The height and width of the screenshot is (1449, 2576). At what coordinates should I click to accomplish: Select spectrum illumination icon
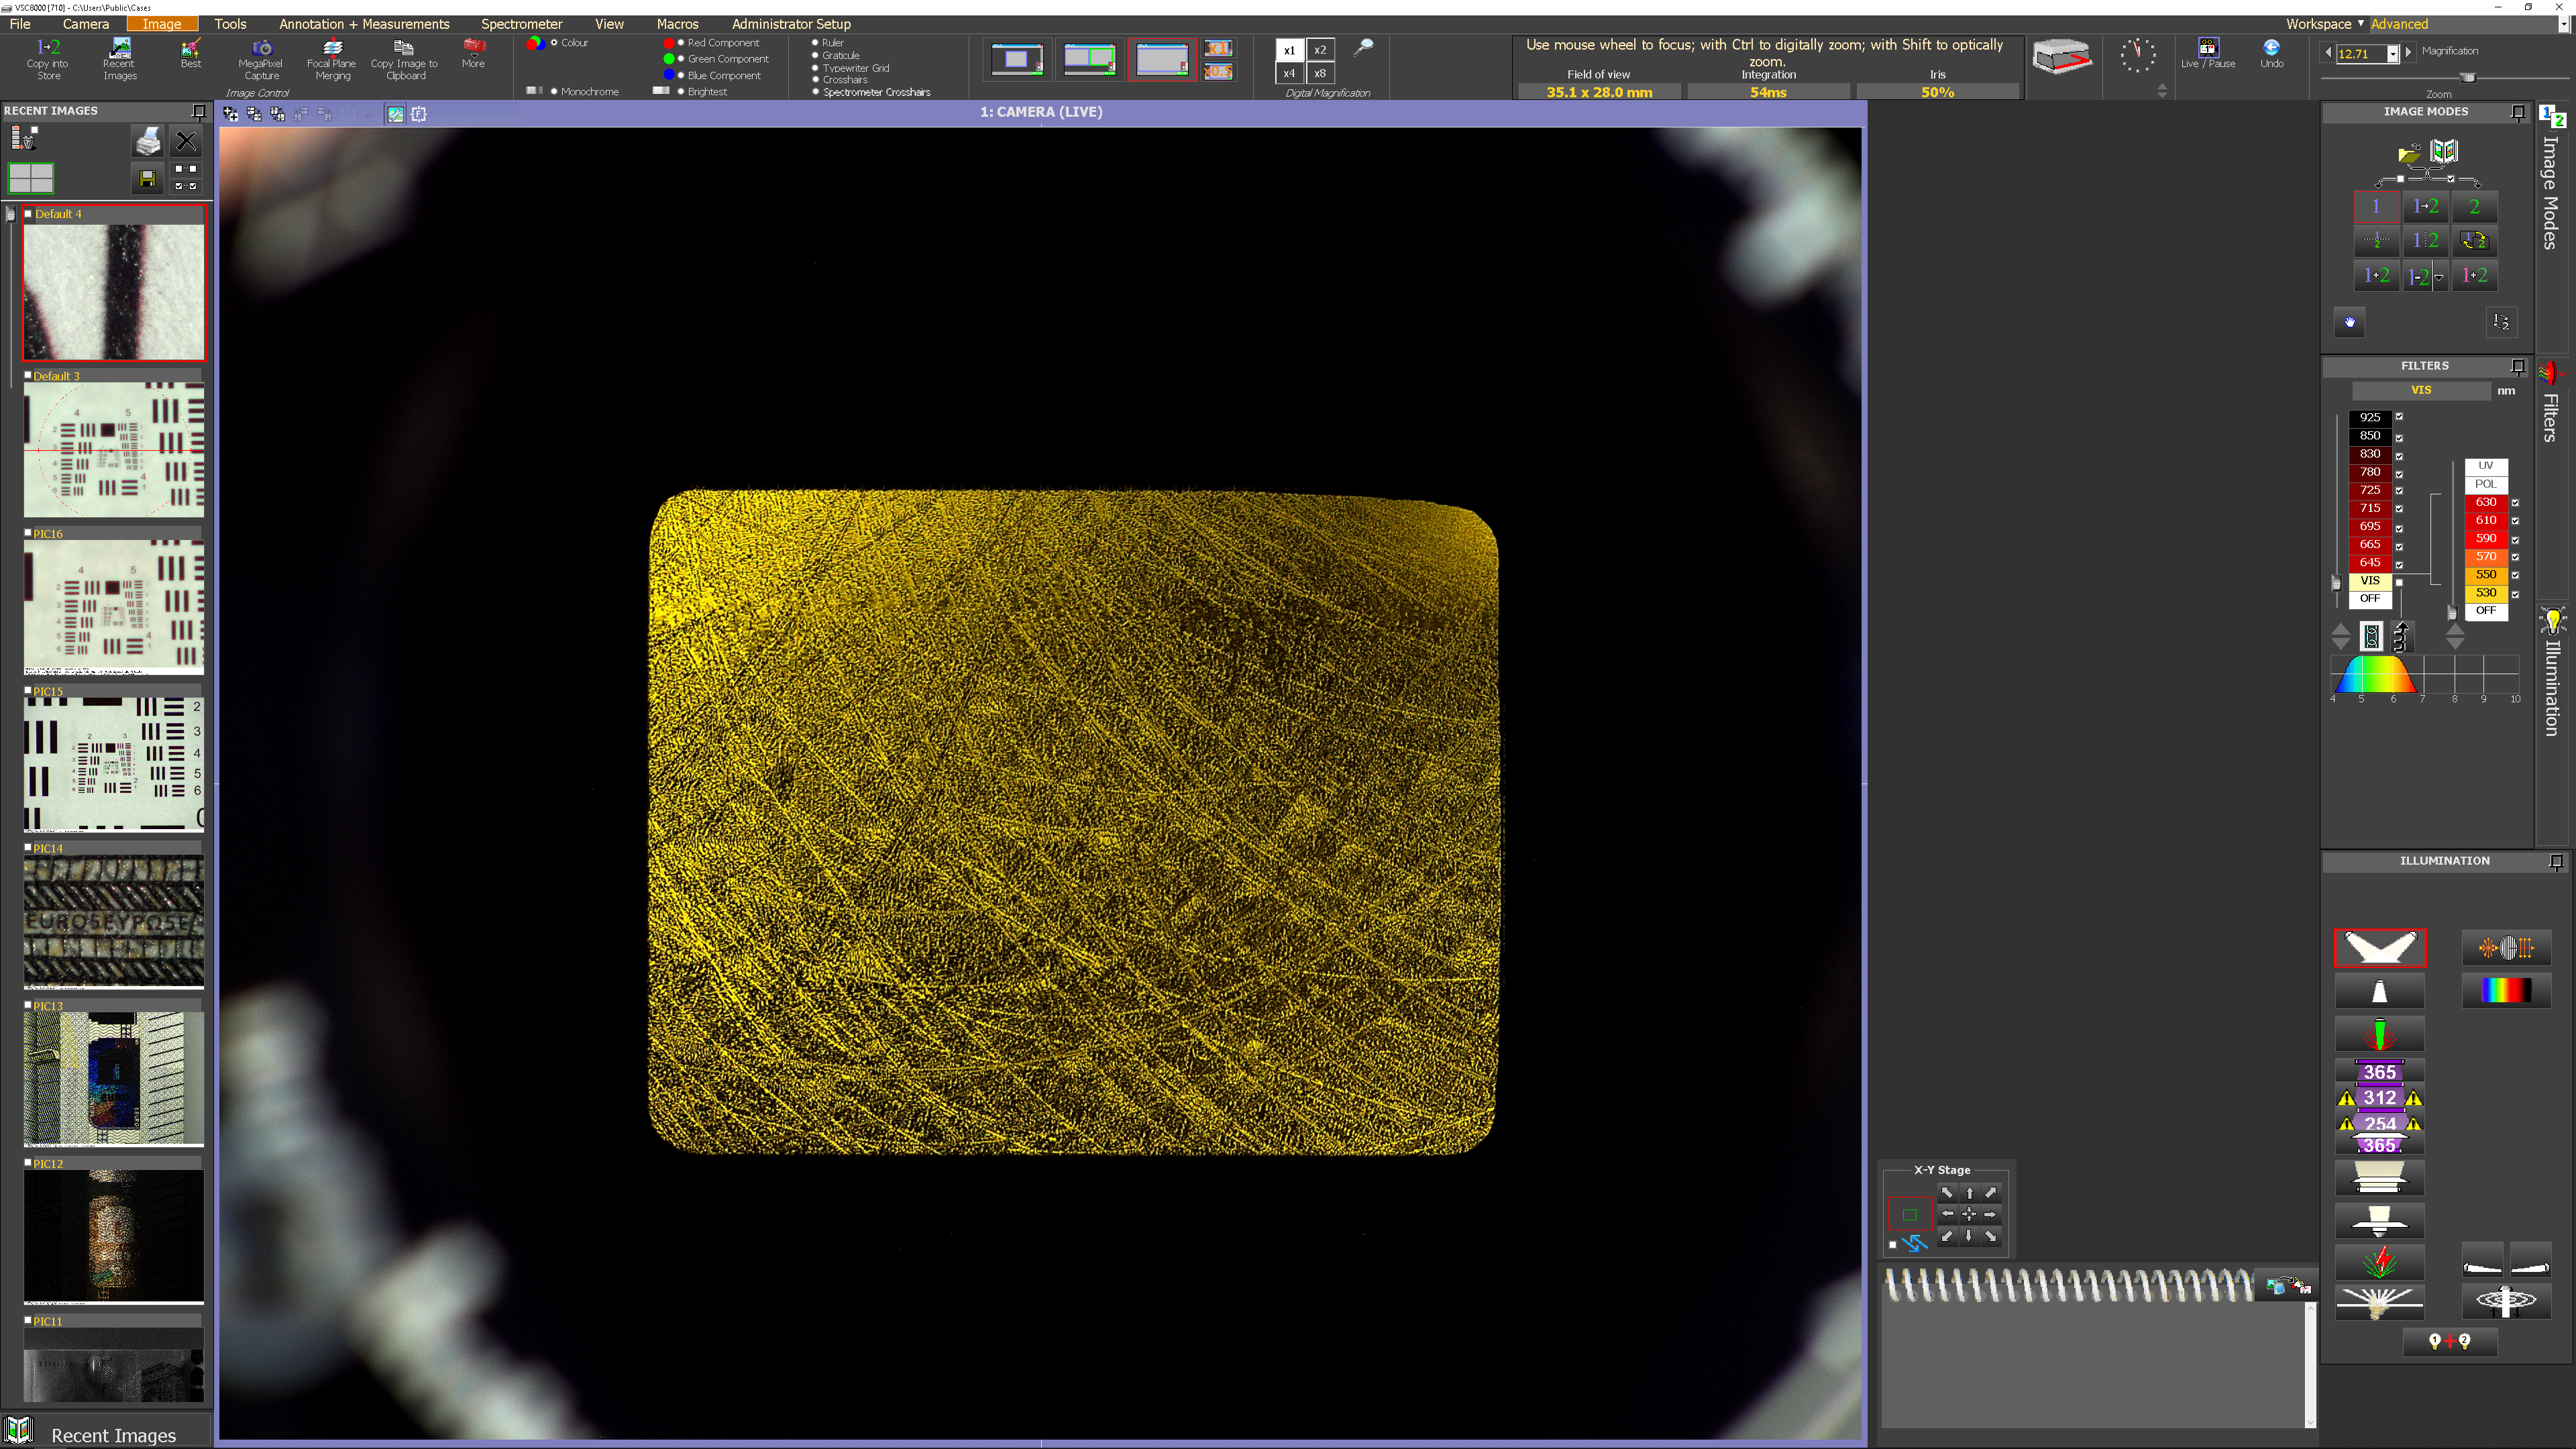tap(2506, 990)
